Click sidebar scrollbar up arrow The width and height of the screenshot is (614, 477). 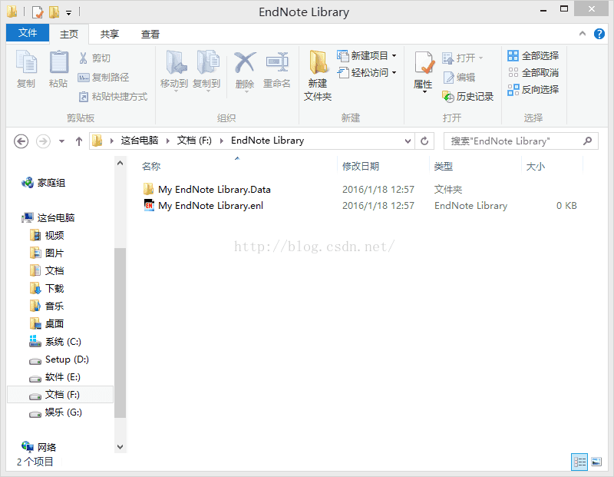click(120, 163)
